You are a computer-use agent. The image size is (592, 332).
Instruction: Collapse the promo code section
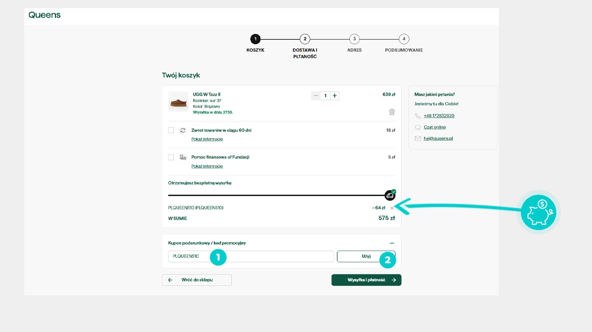392,243
